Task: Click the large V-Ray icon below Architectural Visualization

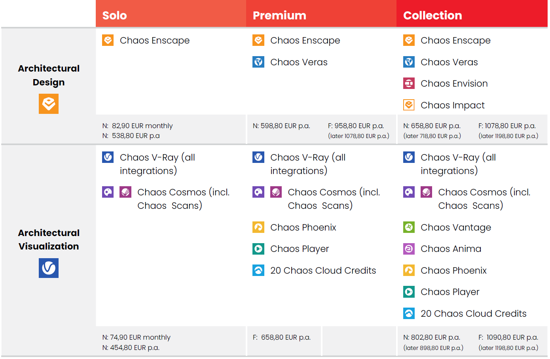Action: (x=49, y=268)
